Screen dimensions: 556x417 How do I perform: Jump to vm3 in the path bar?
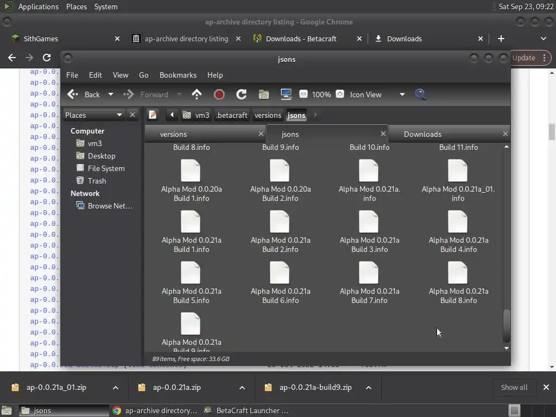(196, 115)
